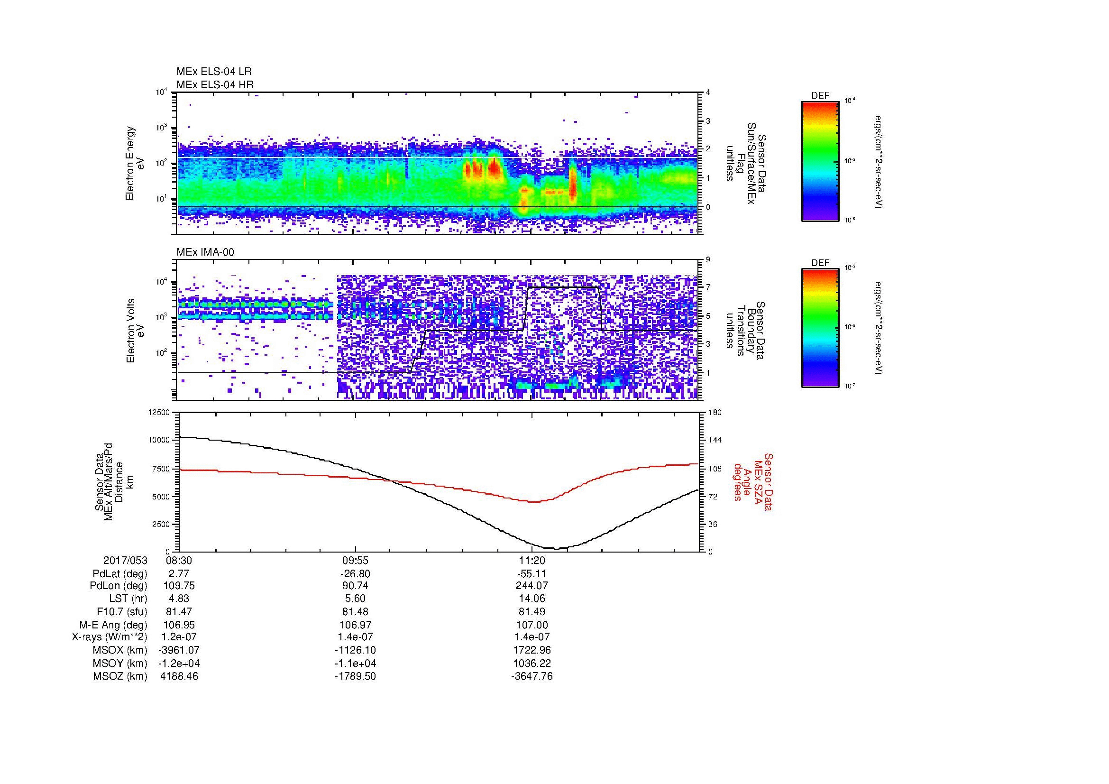Screen dimensions: 1109x784
Task: Click the time tick '09:55'
Action: (355, 560)
